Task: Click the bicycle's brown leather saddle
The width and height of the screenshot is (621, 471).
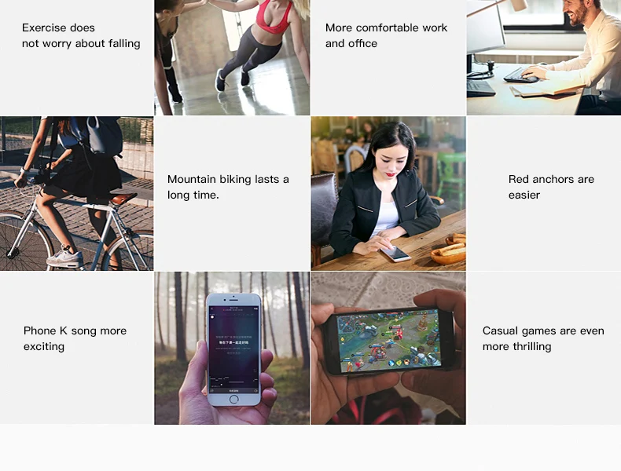Action: (123, 198)
